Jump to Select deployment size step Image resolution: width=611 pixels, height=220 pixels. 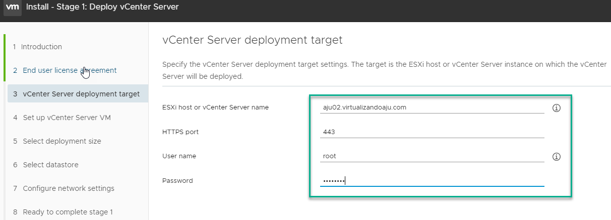point(62,141)
